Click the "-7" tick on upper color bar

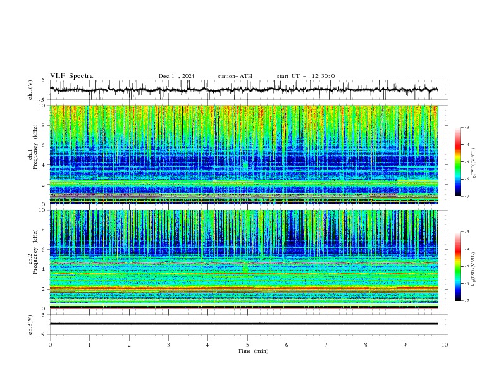(x=467, y=196)
